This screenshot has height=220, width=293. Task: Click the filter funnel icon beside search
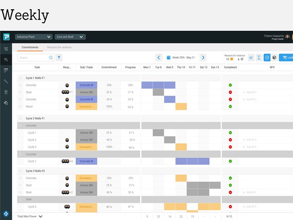tap(59, 58)
